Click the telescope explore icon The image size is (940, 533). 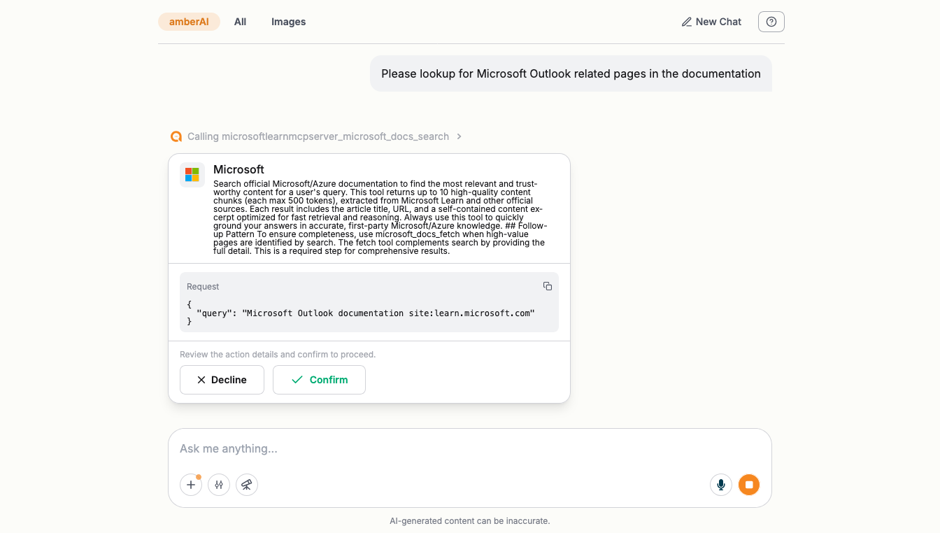click(247, 485)
